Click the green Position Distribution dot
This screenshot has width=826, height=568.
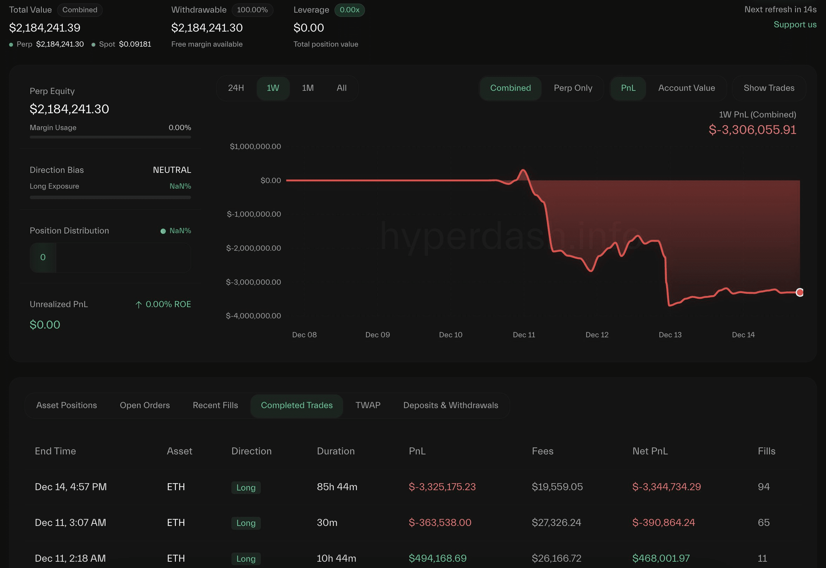[163, 231]
